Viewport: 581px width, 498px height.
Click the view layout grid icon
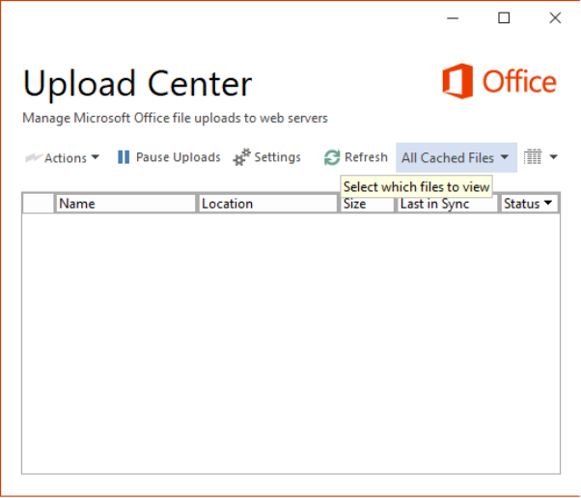click(x=533, y=157)
